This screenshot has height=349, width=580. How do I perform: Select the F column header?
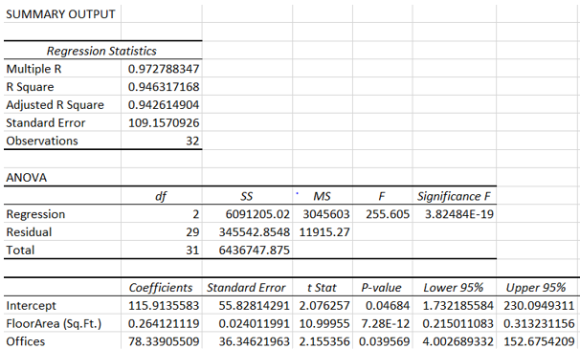click(382, 196)
